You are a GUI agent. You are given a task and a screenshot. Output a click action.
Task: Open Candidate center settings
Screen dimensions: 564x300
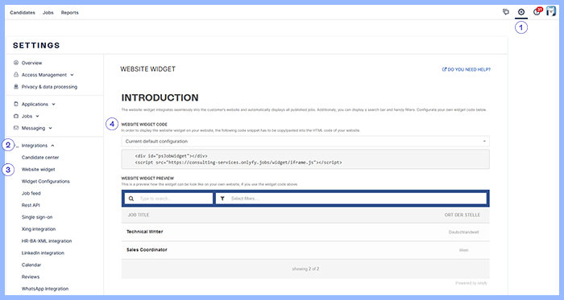pos(40,158)
